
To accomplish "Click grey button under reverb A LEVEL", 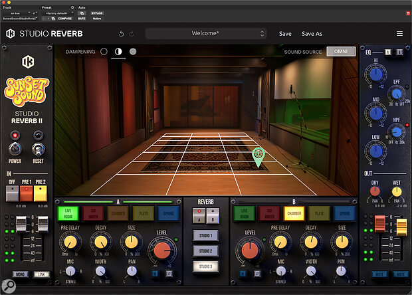I will pos(169,274).
